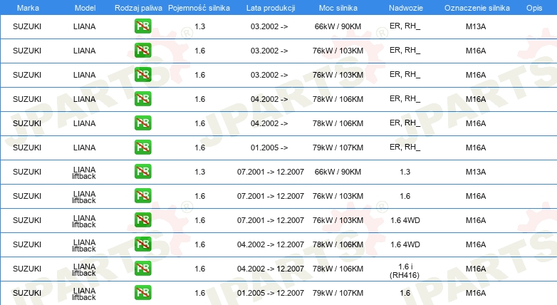Select '04.2002 -> 12.2007' in the 1.6 4WD row
This screenshot has width=557, height=305.
tap(271, 244)
